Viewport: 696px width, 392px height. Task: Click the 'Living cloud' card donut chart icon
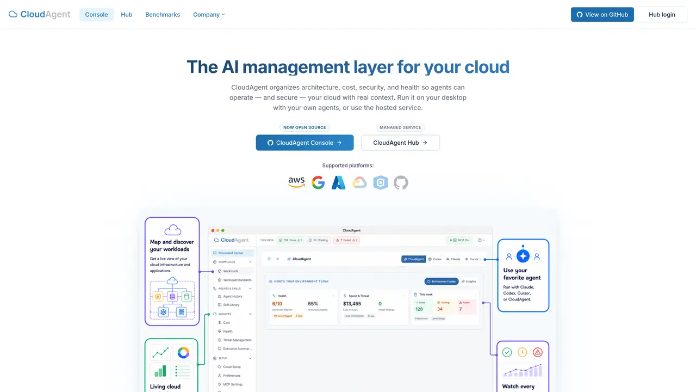183,353
